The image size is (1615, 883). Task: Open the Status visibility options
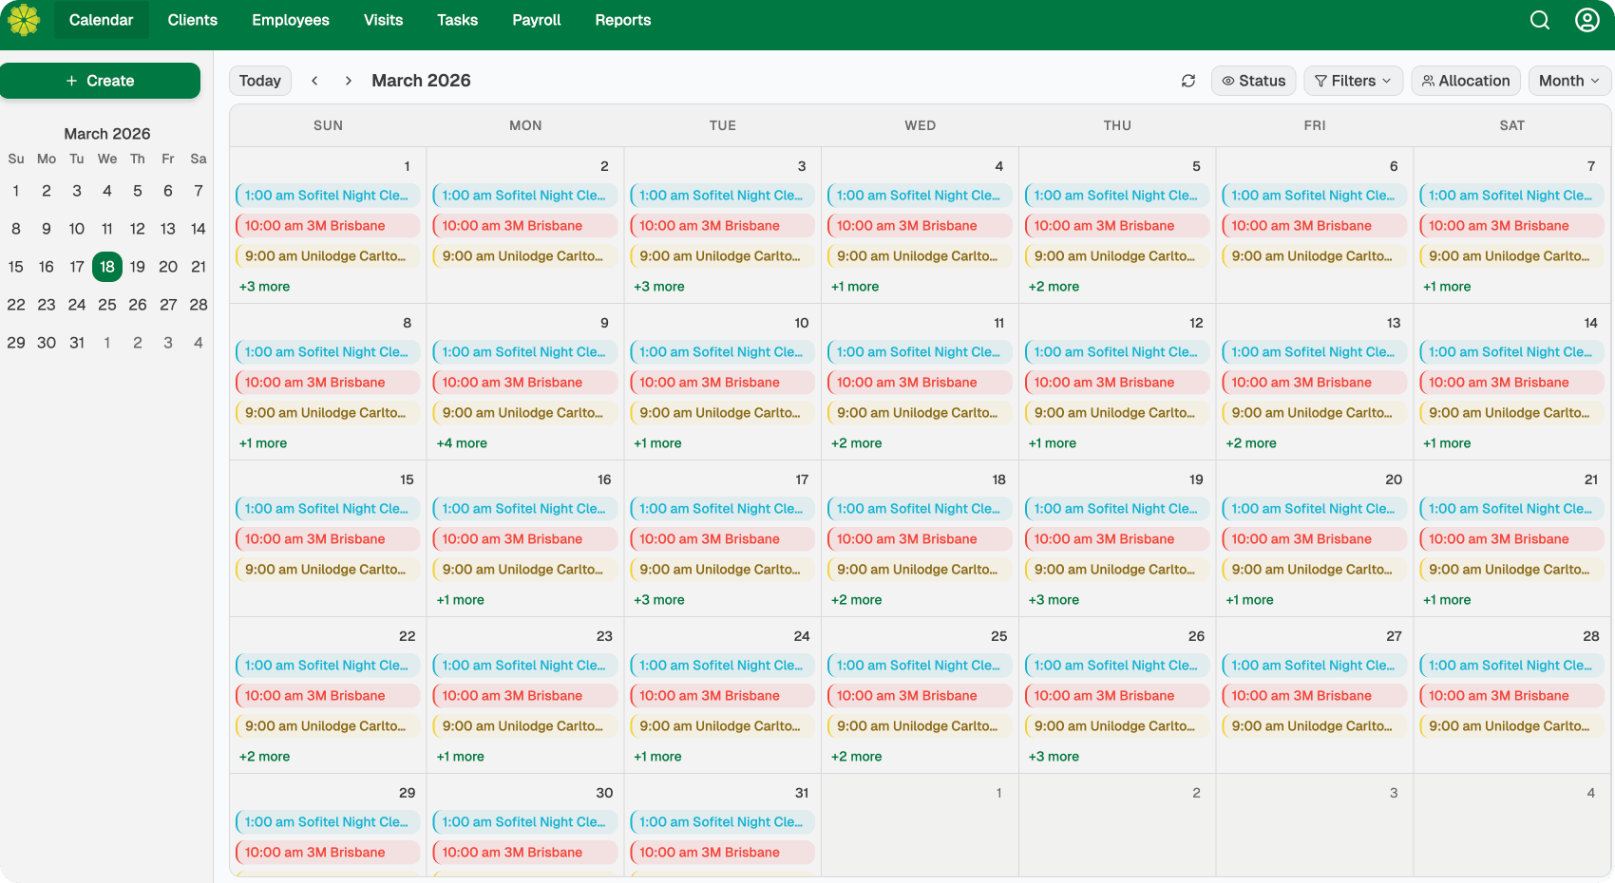1253,81
